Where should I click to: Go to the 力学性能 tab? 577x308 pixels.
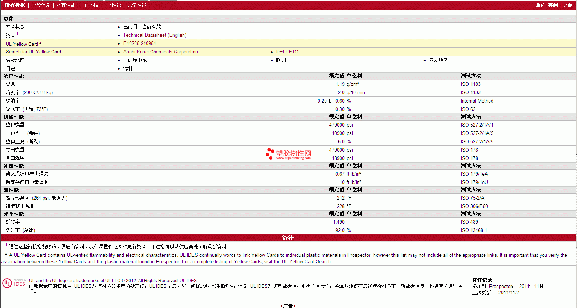[x=91, y=5]
